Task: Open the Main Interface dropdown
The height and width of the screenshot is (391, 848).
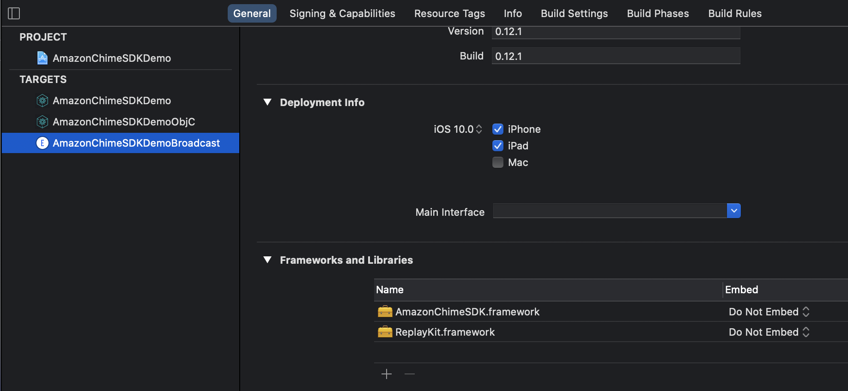Action: (x=733, y=211)
